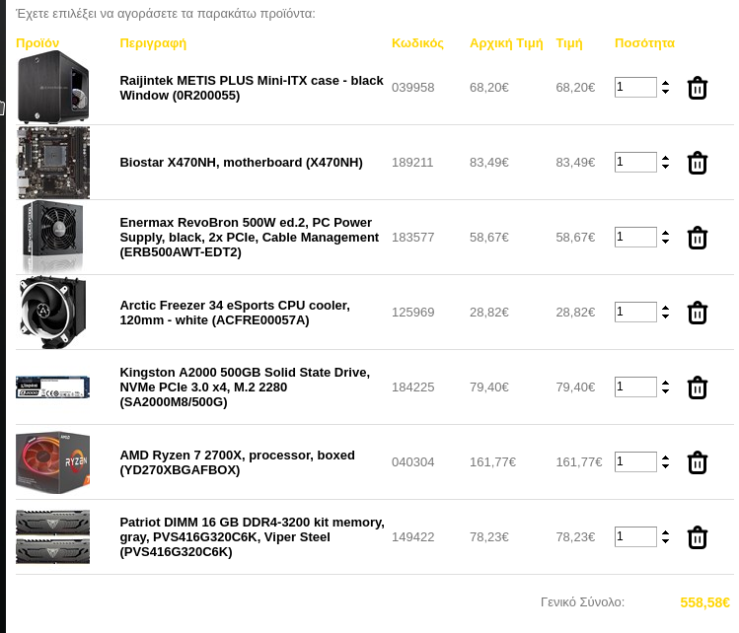Select product code 149422

[x=412, y=537]
